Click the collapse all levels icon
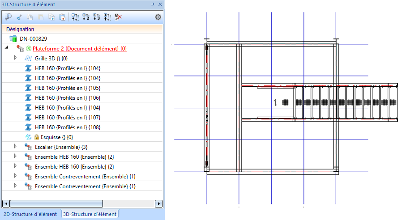 click(x=75, y=17)
